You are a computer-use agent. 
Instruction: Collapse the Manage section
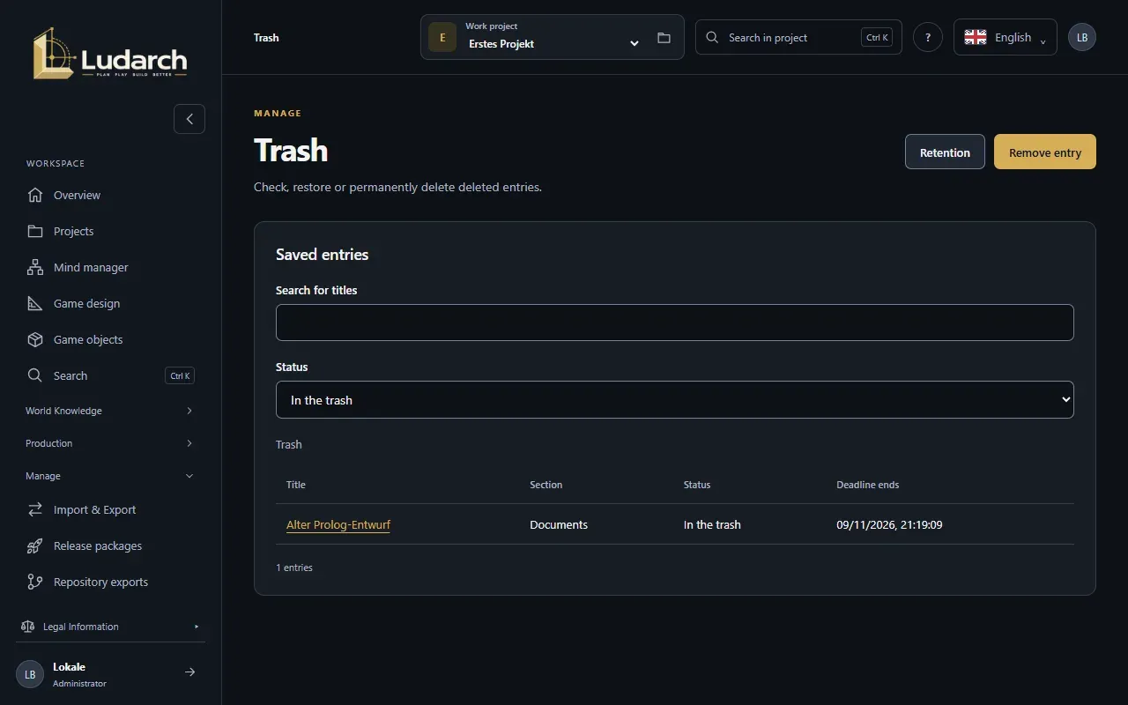(110, 476)
